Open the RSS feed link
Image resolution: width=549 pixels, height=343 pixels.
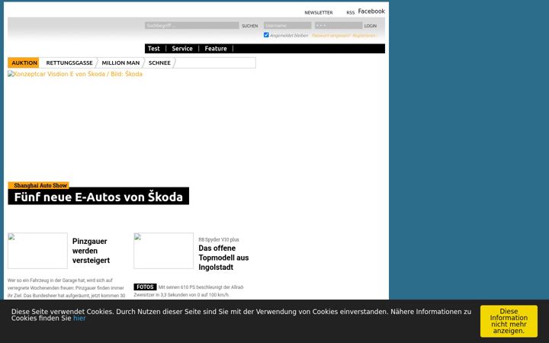coord(351,13)
